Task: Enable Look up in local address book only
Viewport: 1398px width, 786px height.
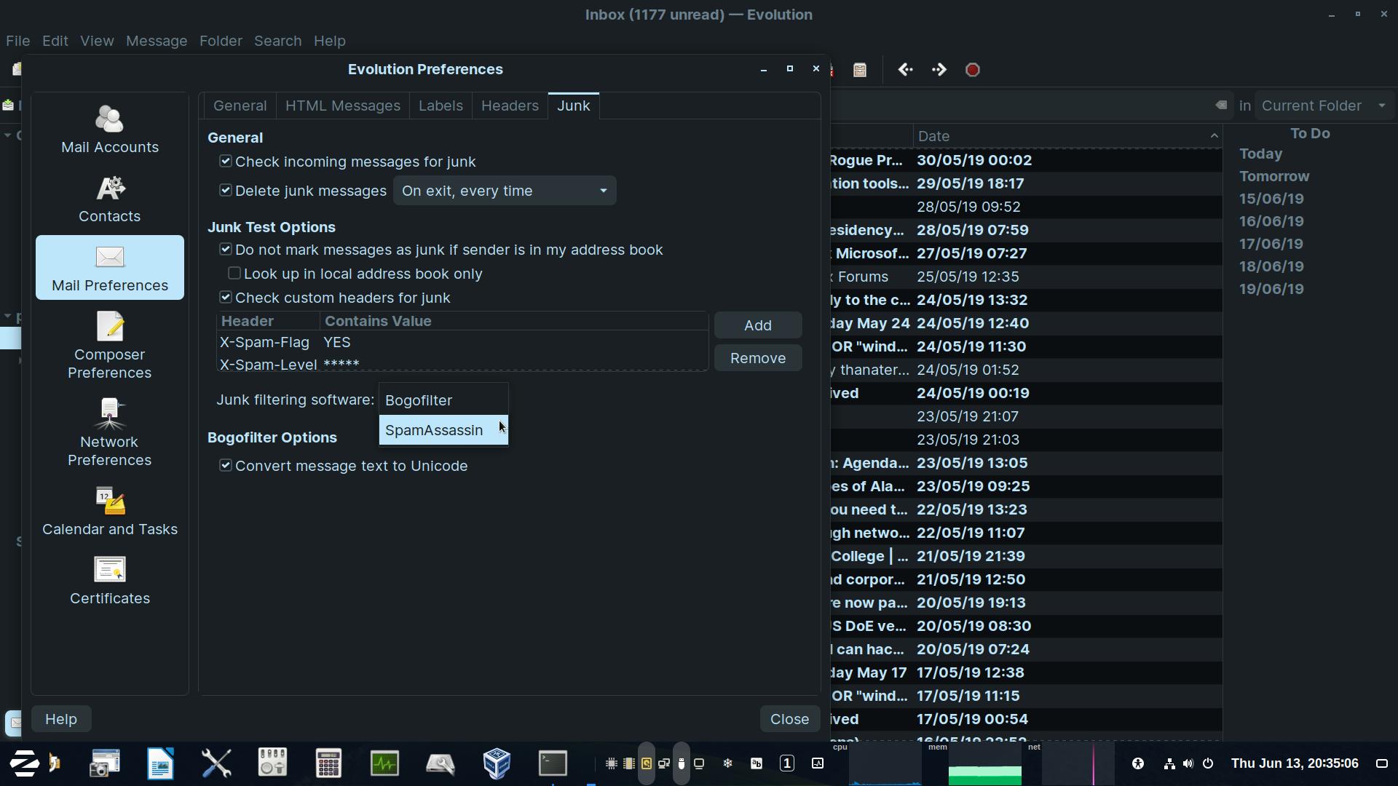Action: [234, 274]
